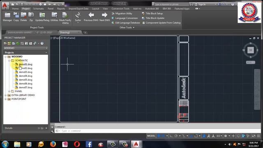Viewport: 263px width, 148px height.
Task: Expand the Other Tools panel dropdown
Action: click(127, 28)
